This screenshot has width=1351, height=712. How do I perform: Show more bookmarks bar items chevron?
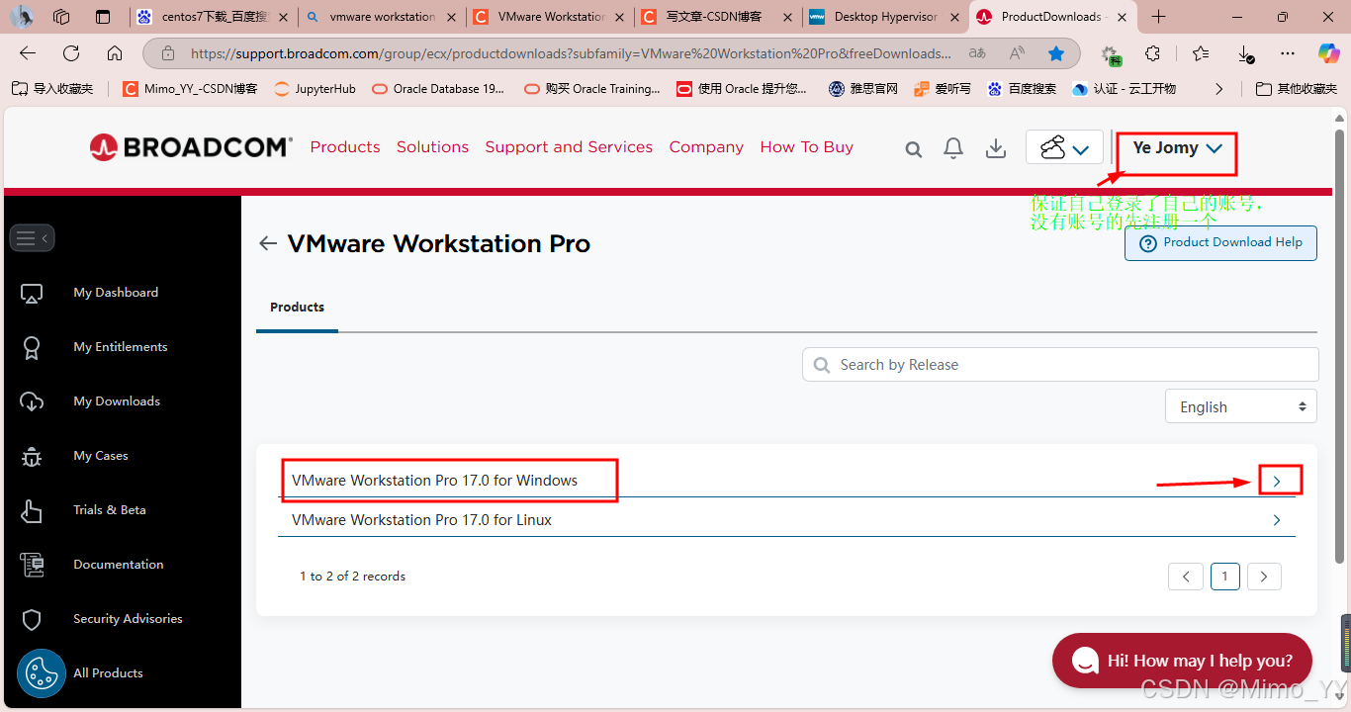click(1218, 89)
